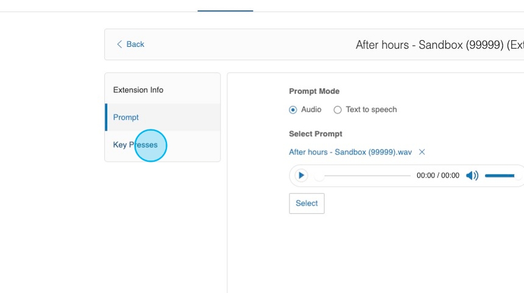
Task: Click the Select Prompt heading label
Action: pyautogui.click(x=316, y=134)
